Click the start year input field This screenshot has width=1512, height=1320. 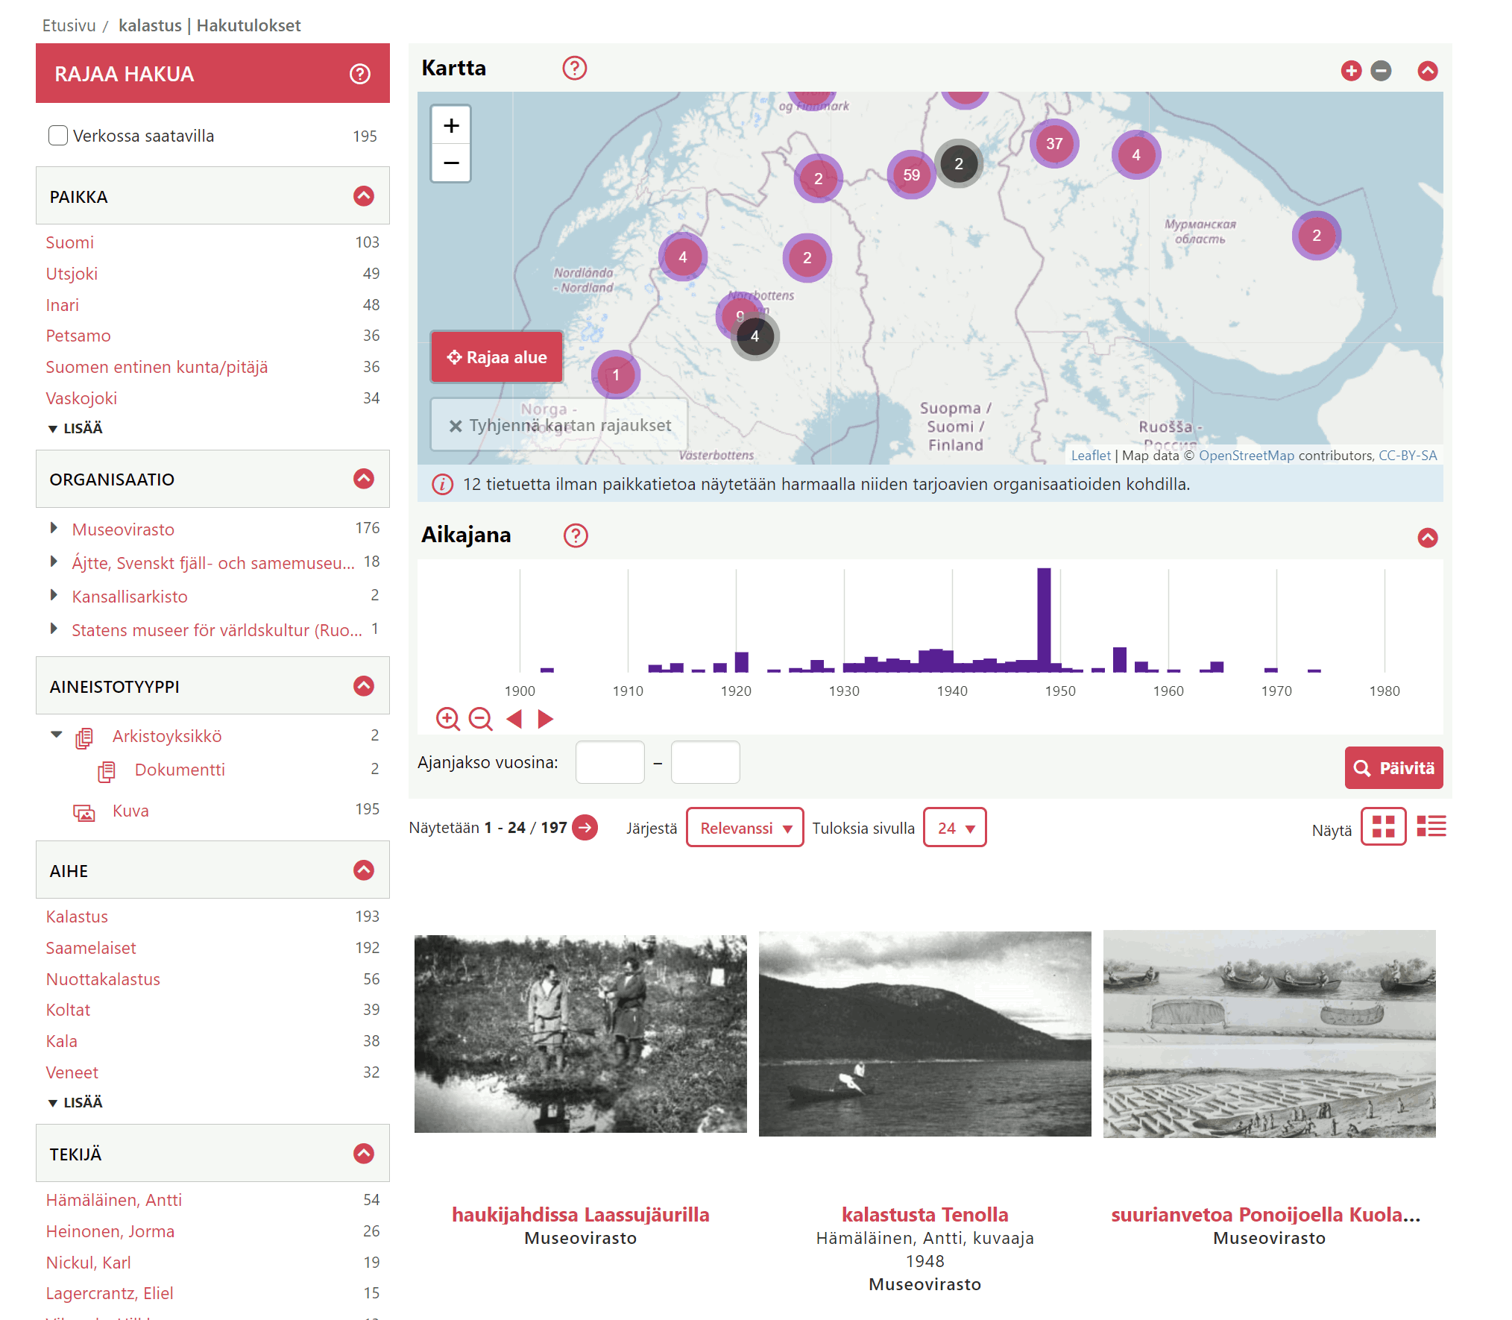[x=609, y=762]
